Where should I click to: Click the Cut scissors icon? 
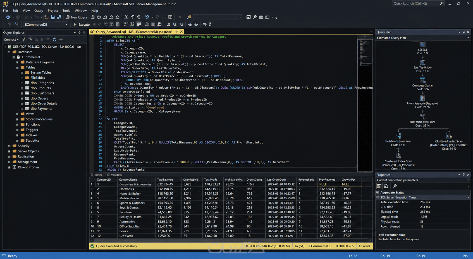pos(126,17)
